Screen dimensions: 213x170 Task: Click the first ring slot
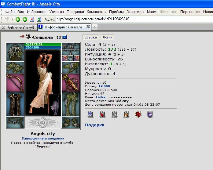[x=64, y=58]
